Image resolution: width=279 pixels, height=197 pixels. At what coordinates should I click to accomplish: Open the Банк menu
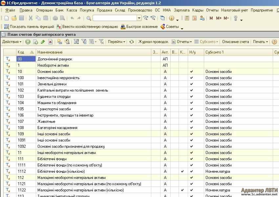click(x=60, y=10)
